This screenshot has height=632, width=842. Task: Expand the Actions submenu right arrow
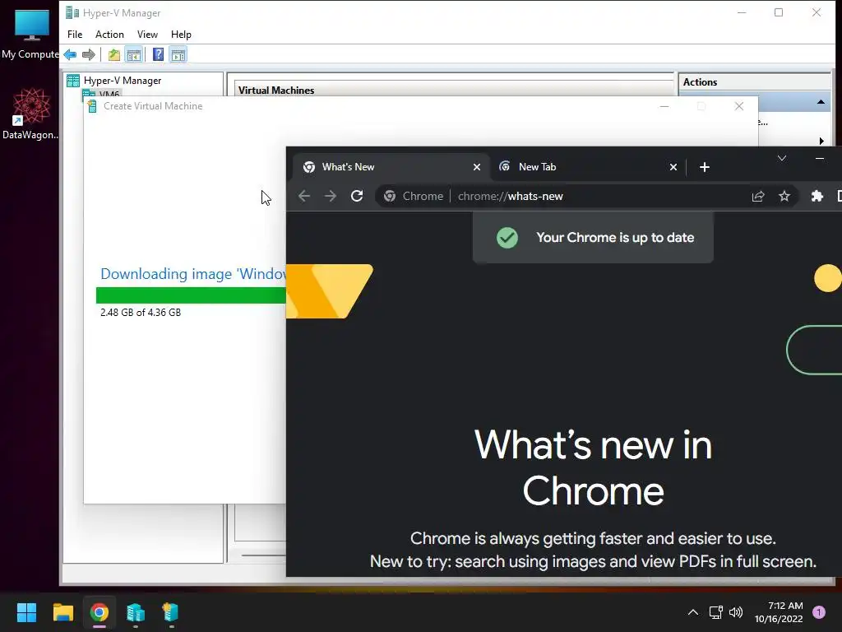[x=821, y=141]
